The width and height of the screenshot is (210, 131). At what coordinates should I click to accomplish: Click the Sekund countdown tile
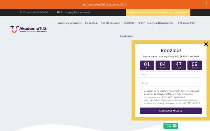click(195, 65)
